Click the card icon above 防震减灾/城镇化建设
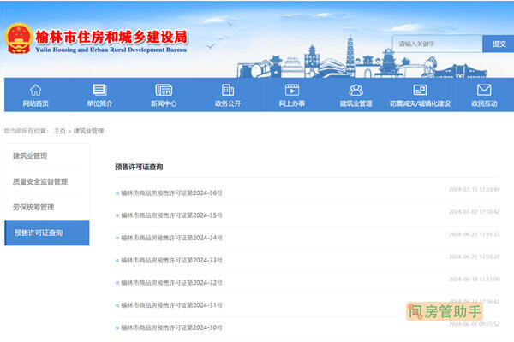 coord(420,90)
